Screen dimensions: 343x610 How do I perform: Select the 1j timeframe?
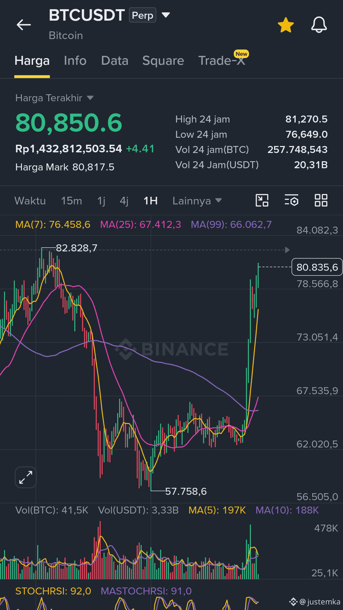pyautogui.click(x=101, y=201)
